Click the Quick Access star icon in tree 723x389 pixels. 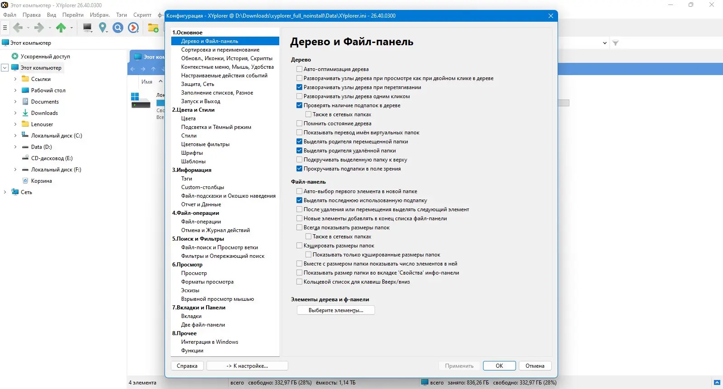(15, 57)
